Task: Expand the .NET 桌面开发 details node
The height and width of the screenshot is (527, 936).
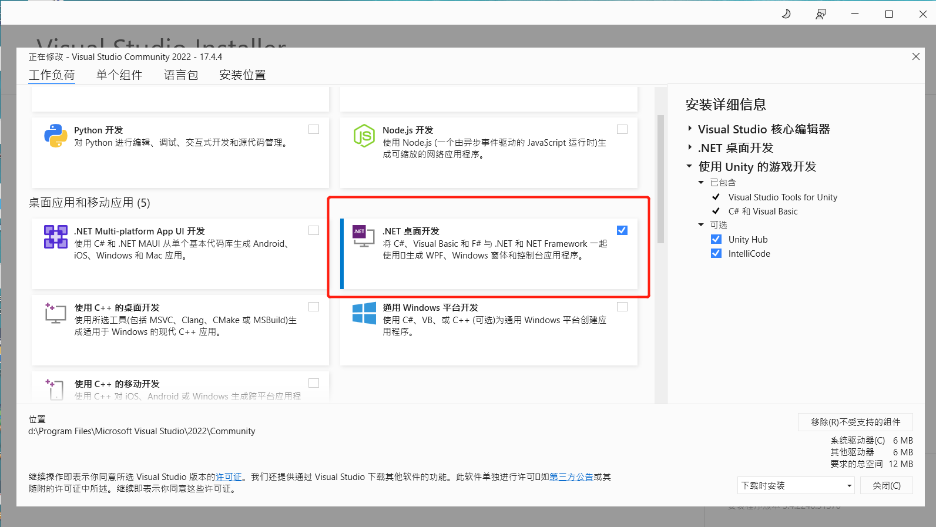Action: click(690, 147)
